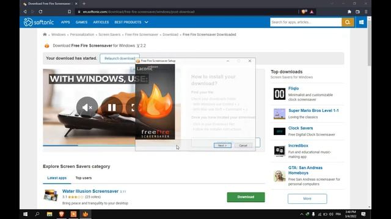Switch to Top users tab
Viewport: 391px width, 219px height.
click(84, 178)
